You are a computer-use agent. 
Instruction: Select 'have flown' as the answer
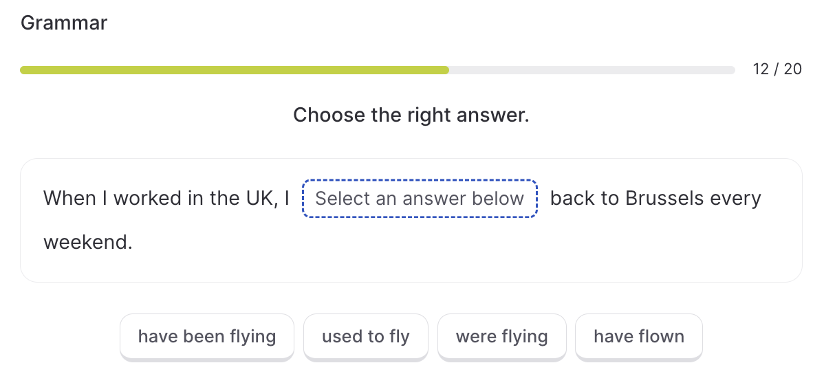639,337
